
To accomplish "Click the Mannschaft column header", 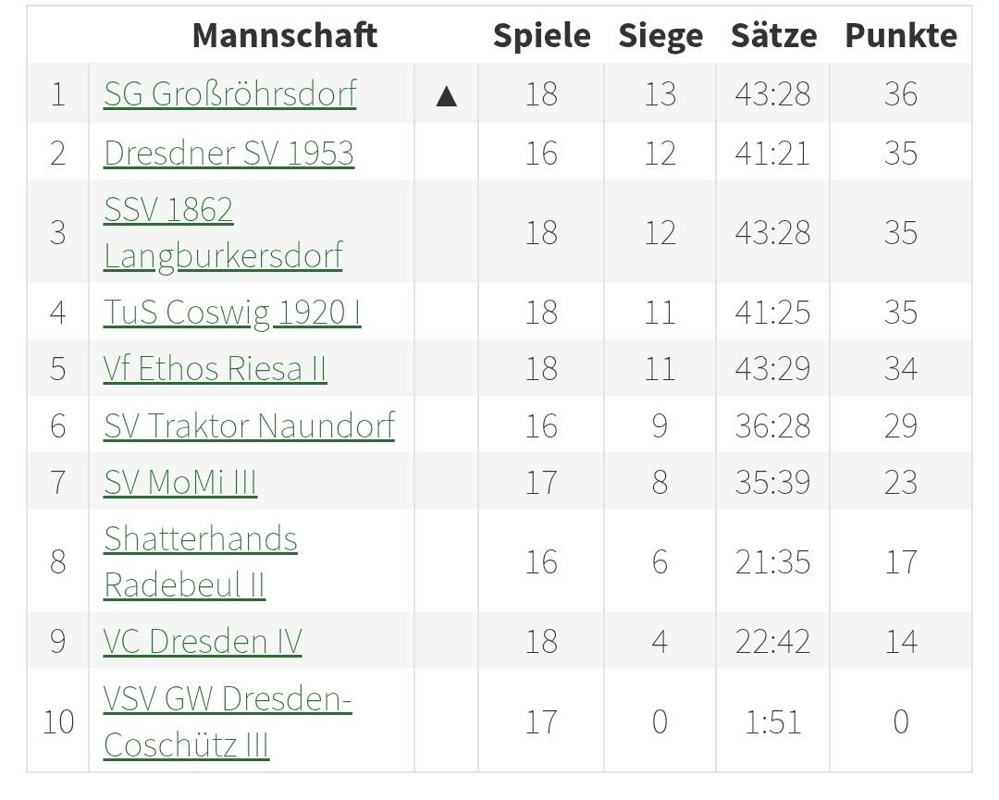I will tap(284, 35).
